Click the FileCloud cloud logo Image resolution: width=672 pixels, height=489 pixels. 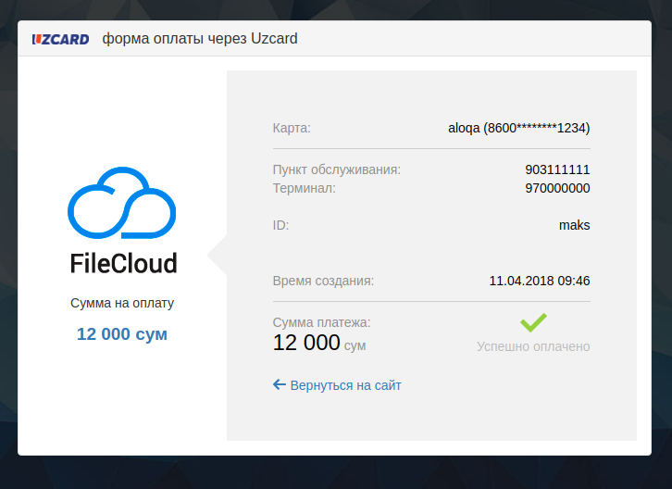[x=122, y=204]
